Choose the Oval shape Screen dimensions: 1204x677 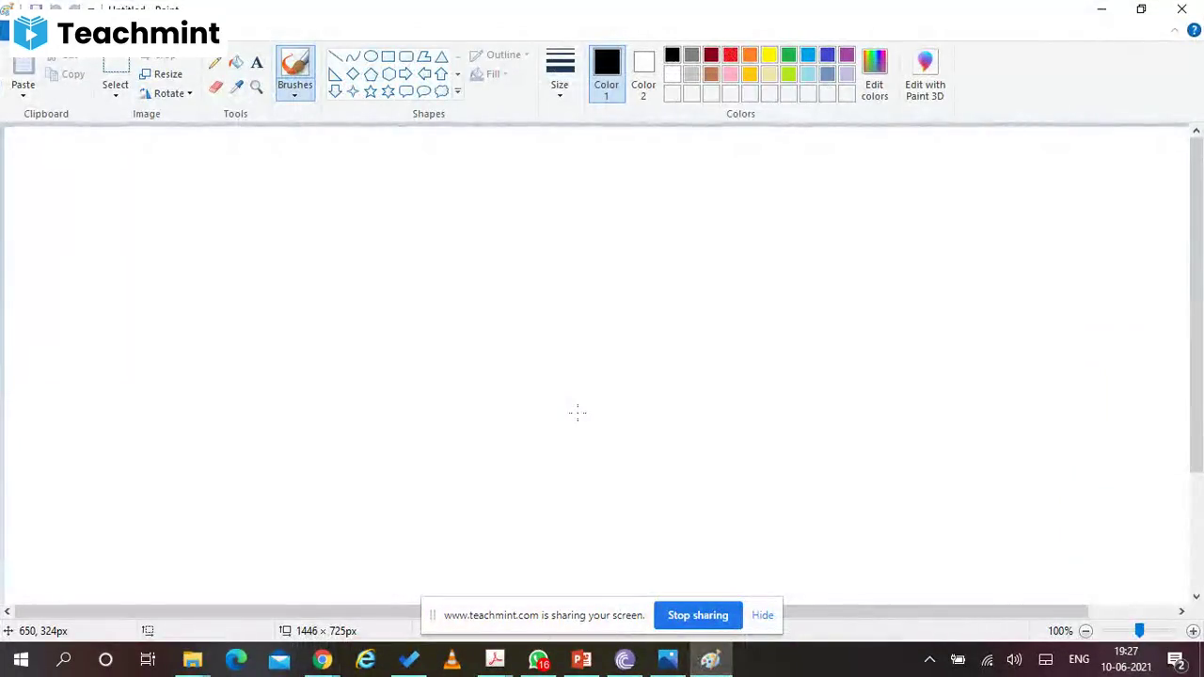coord(371,56)
